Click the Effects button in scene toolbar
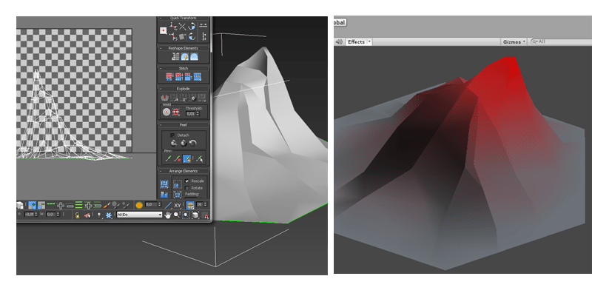 click(357, 42)
